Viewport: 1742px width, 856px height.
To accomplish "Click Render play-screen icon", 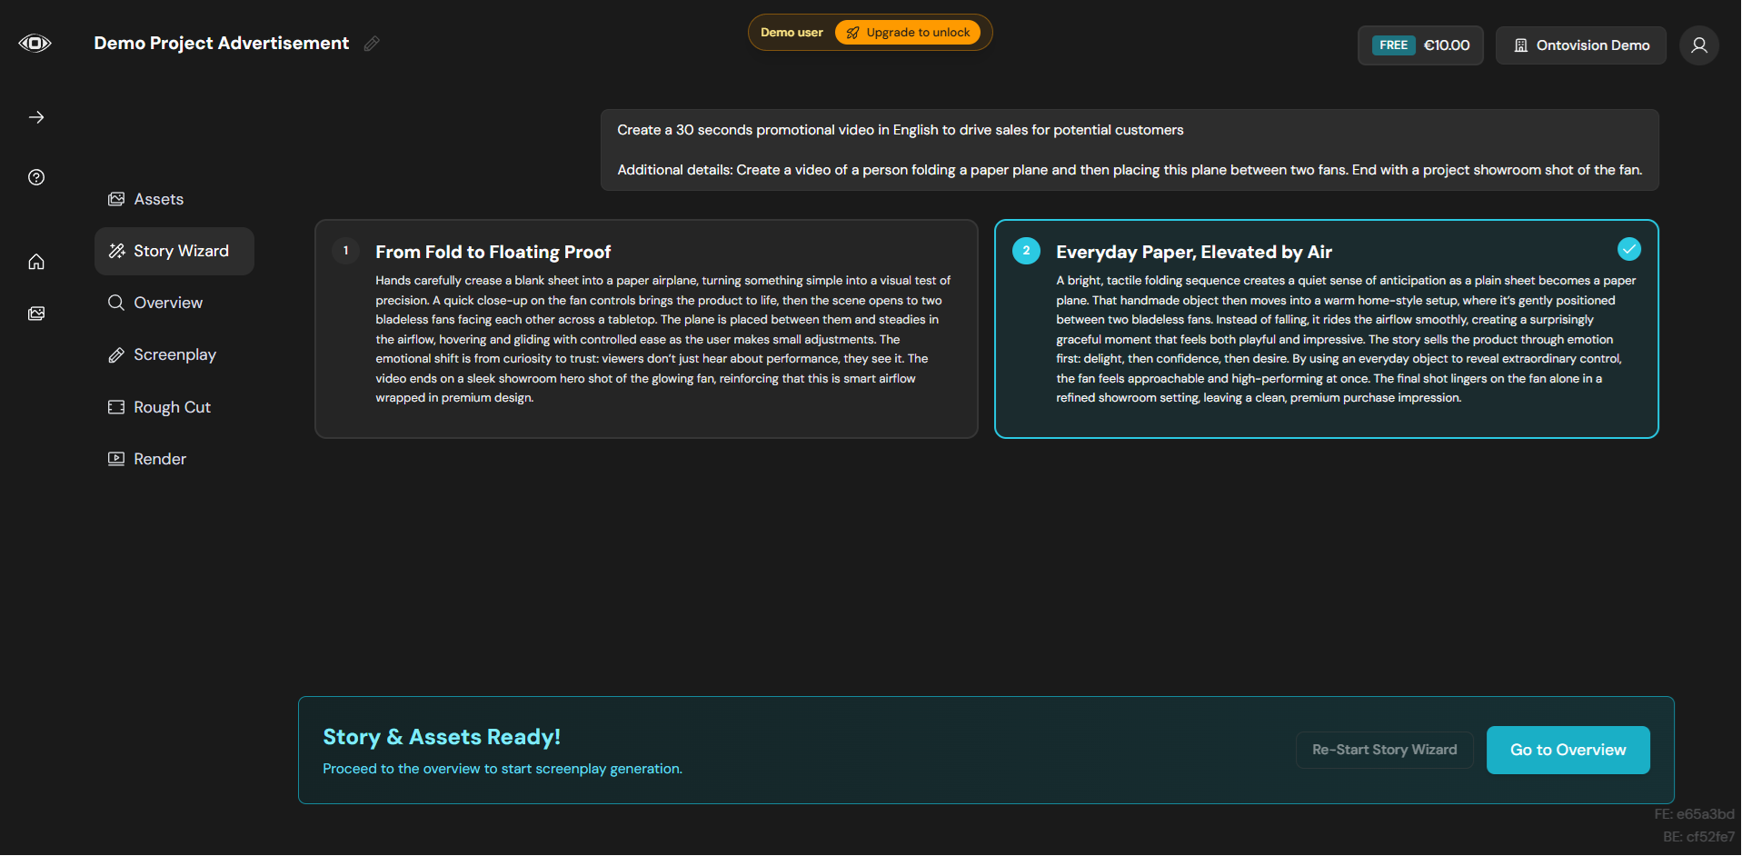I will click(116, 459).
